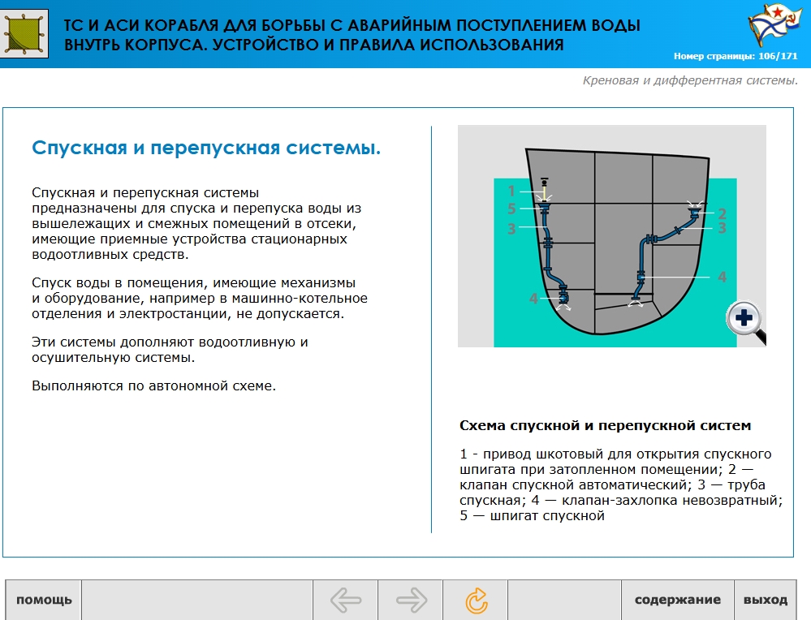Open the помощь help button
811x620 pixels.
tap(44, 601)
